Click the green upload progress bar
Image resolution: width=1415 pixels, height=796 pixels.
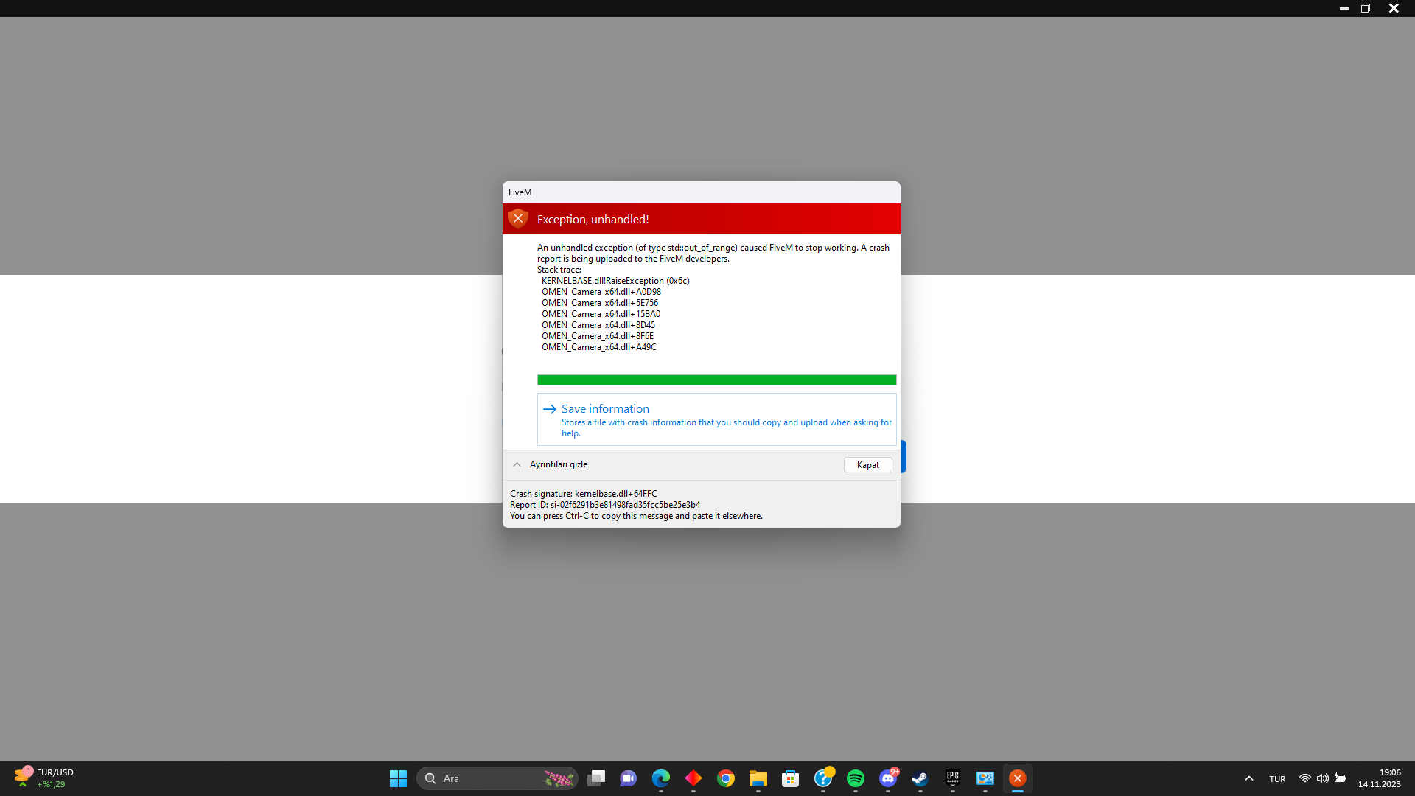(x=716, y=380)
